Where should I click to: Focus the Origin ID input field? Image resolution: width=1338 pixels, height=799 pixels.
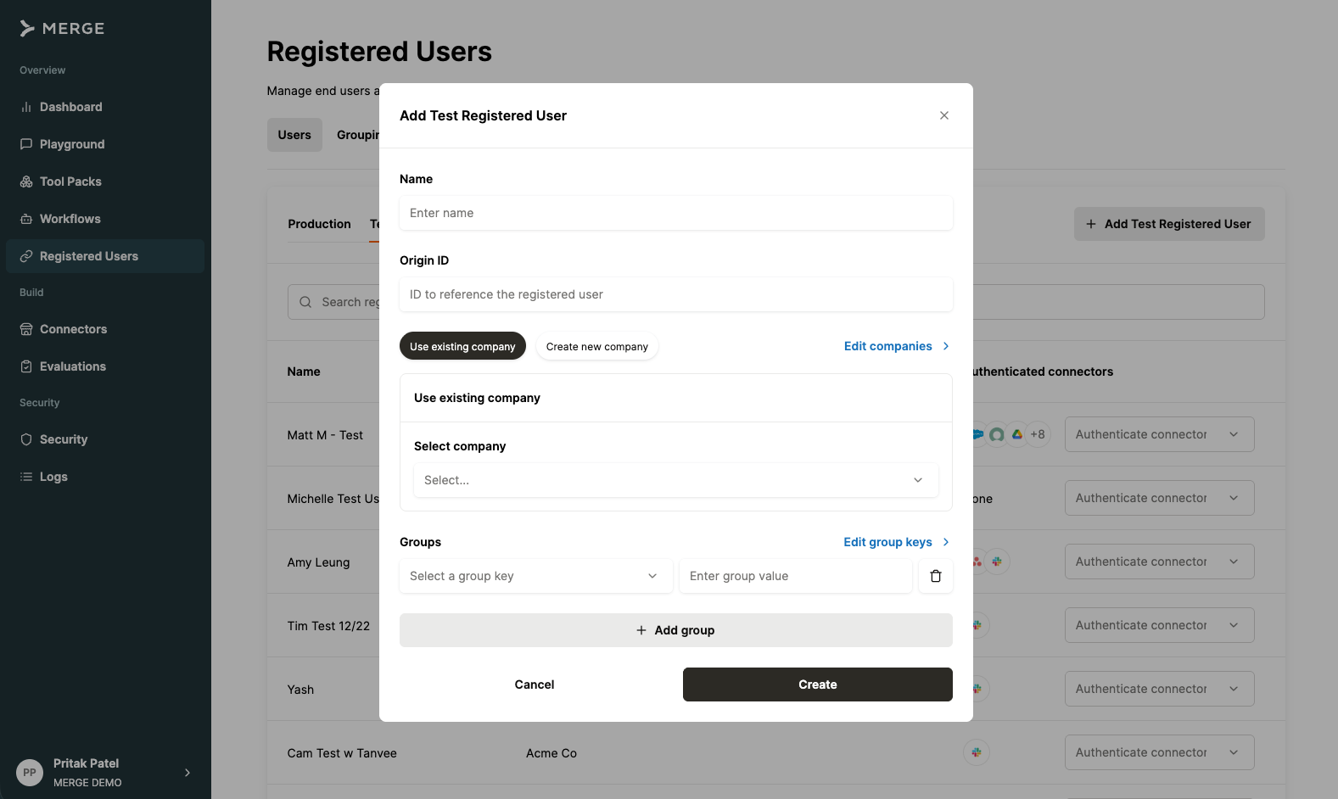coord(676,294)
